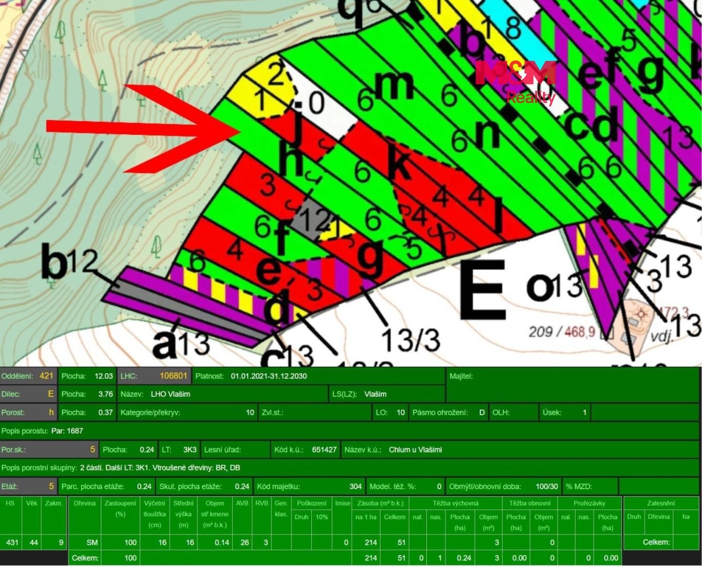
Task: Click the elevation label 209 / 468,9 on map
Action: tap(562, 331)
